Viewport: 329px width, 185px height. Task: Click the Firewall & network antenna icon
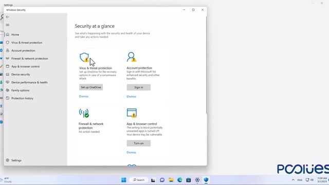pos(84,113)
